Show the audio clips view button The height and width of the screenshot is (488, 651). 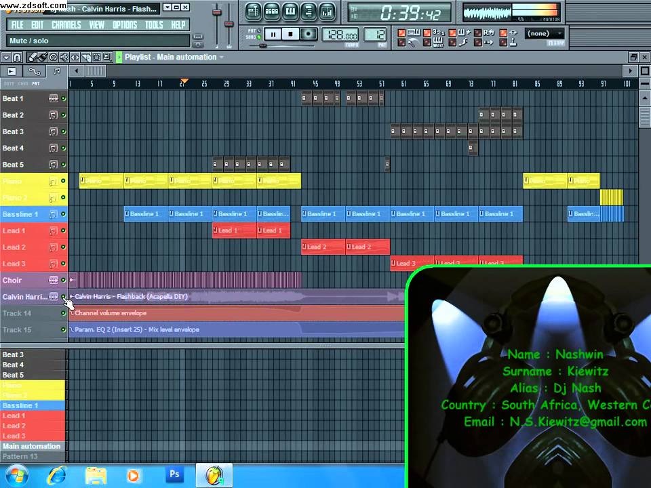pyautogui.click(x=12, y=71)
